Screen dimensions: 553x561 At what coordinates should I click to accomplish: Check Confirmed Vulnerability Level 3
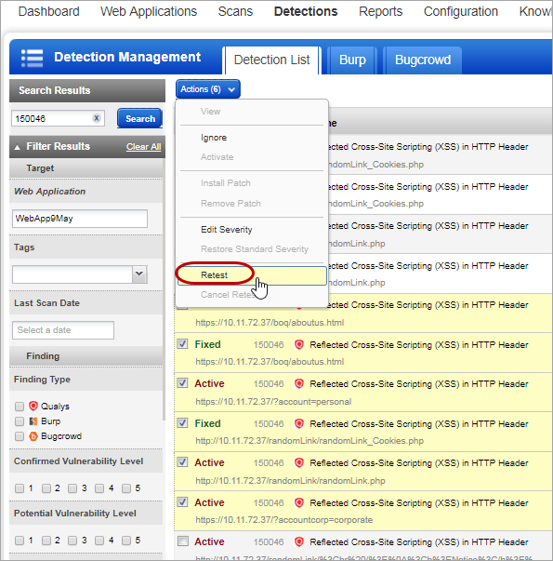(72, 488)
